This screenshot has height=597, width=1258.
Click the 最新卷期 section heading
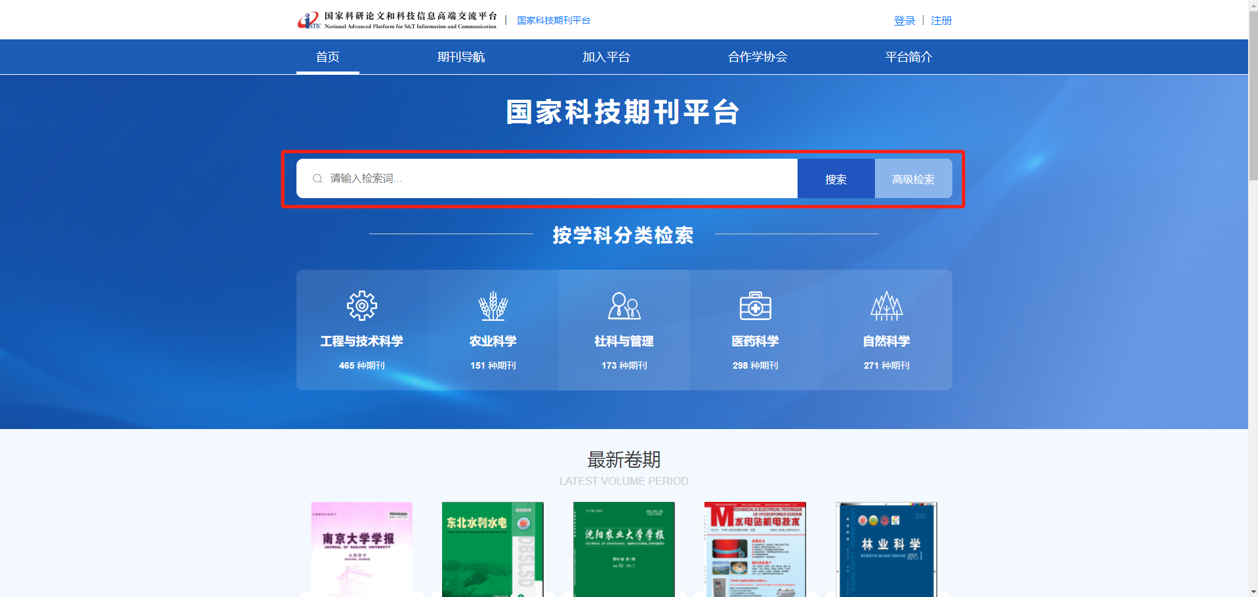point(624,459)
